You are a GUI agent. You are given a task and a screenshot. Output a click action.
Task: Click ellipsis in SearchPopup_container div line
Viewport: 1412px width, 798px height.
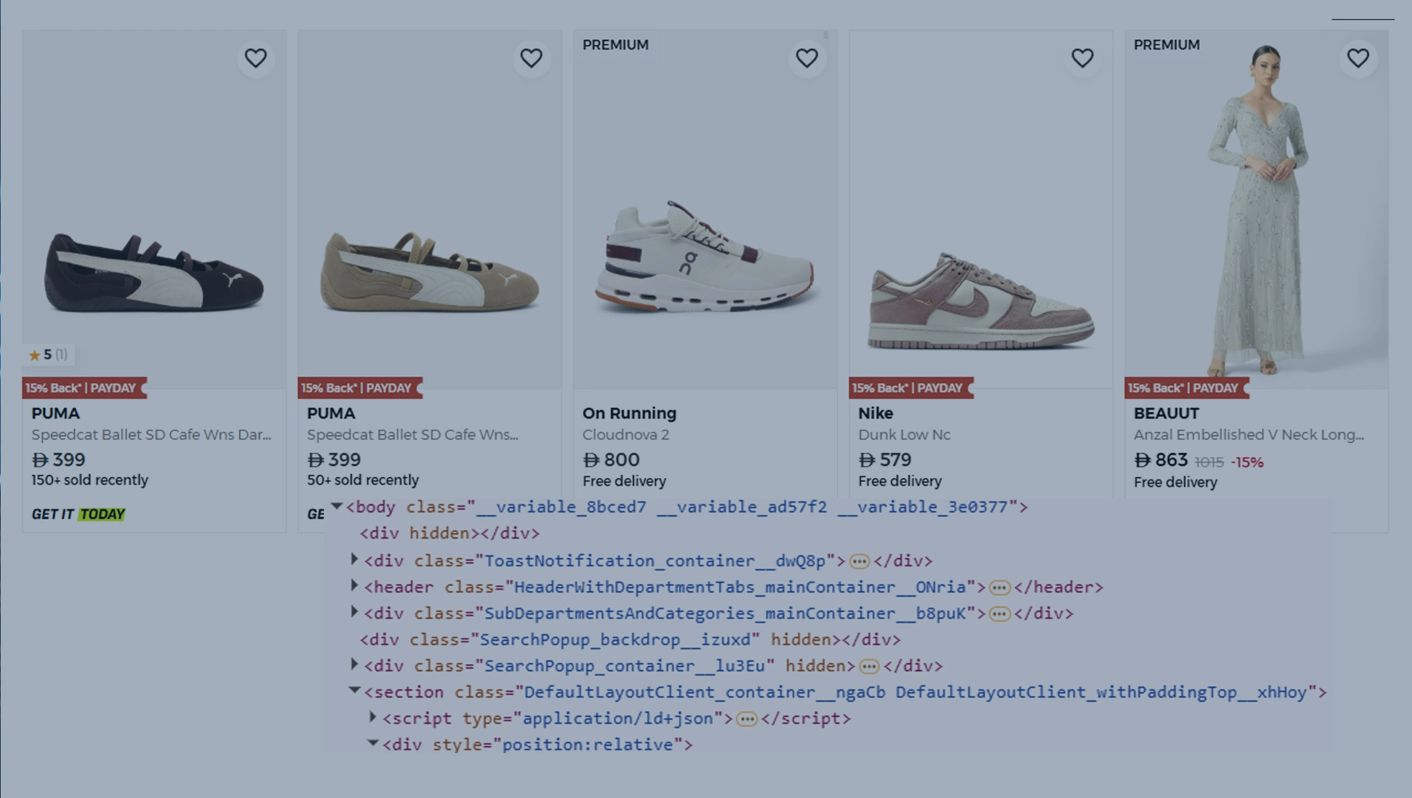click(869, 667)
